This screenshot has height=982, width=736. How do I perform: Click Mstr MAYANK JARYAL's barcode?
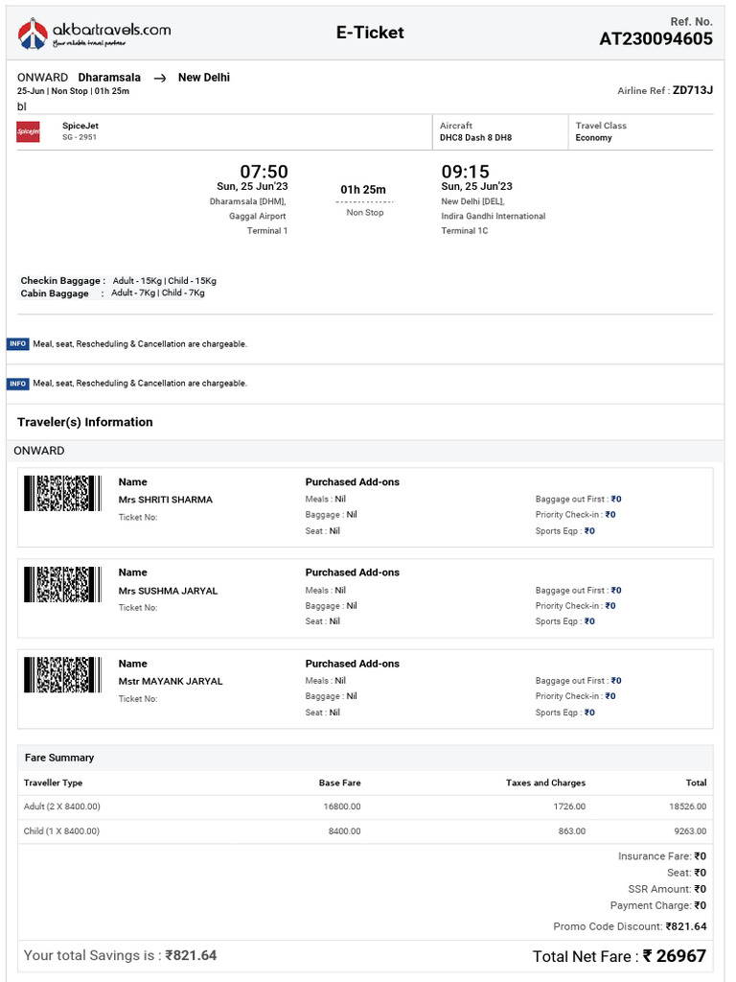[x=62, y=675]
